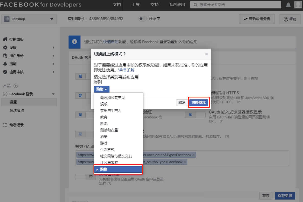The image size is (303, 202).
Task: Remove the second OAuth redirect URI tag
Action: (x=185, y=162)
